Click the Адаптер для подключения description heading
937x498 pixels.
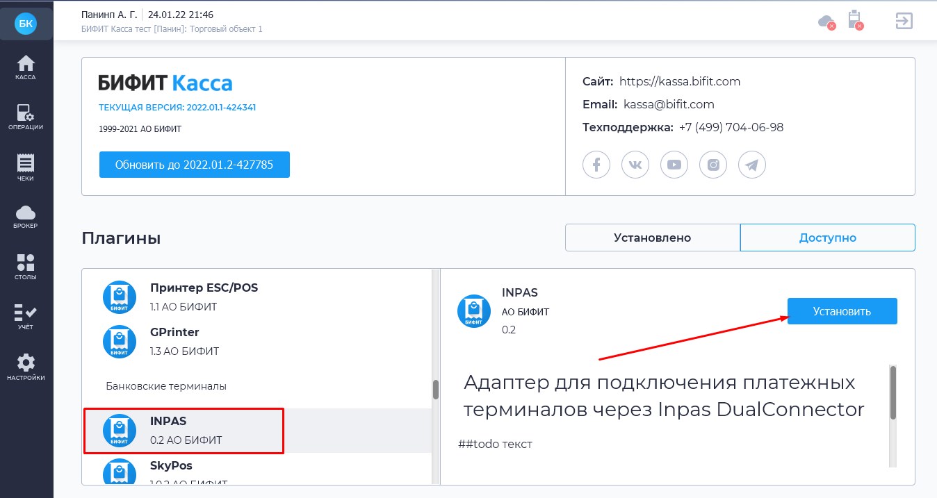(x=664, y=396)
